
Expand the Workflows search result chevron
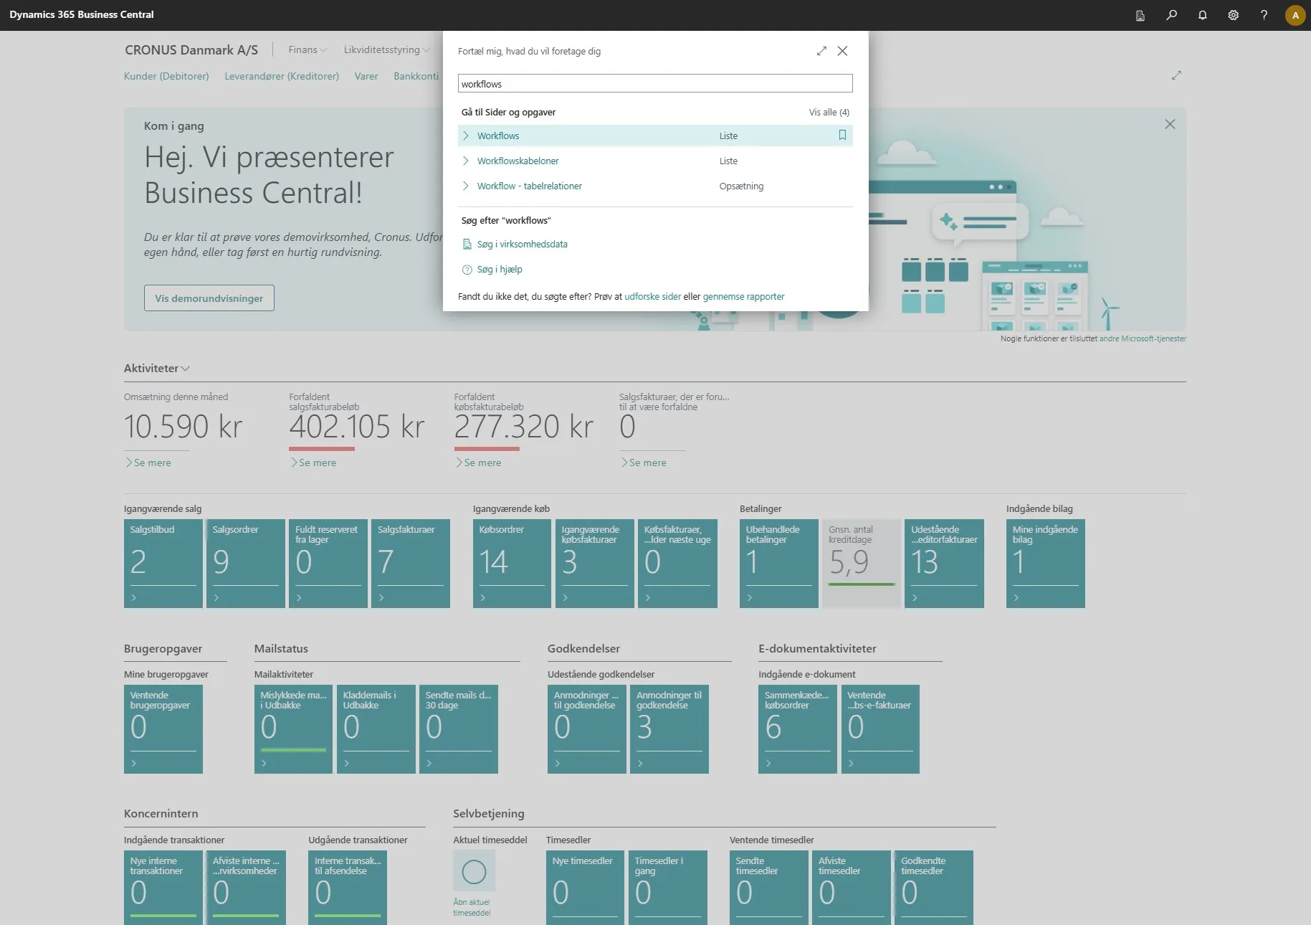(x=466, y=136)
